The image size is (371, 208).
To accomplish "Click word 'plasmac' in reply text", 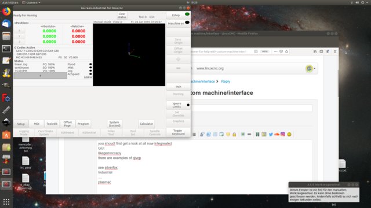I will coord(104,182).
